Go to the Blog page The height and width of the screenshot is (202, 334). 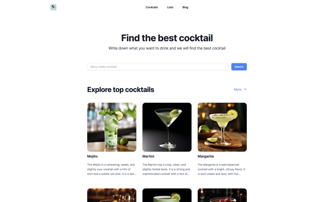tap(185, 7)
